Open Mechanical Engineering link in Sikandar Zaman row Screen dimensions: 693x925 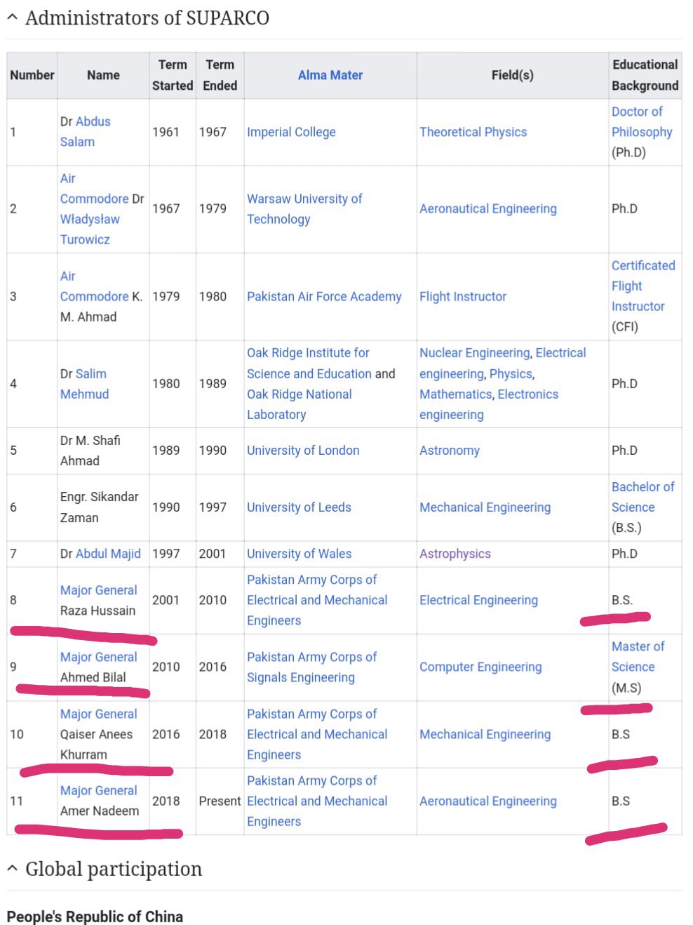coord(485,507)
